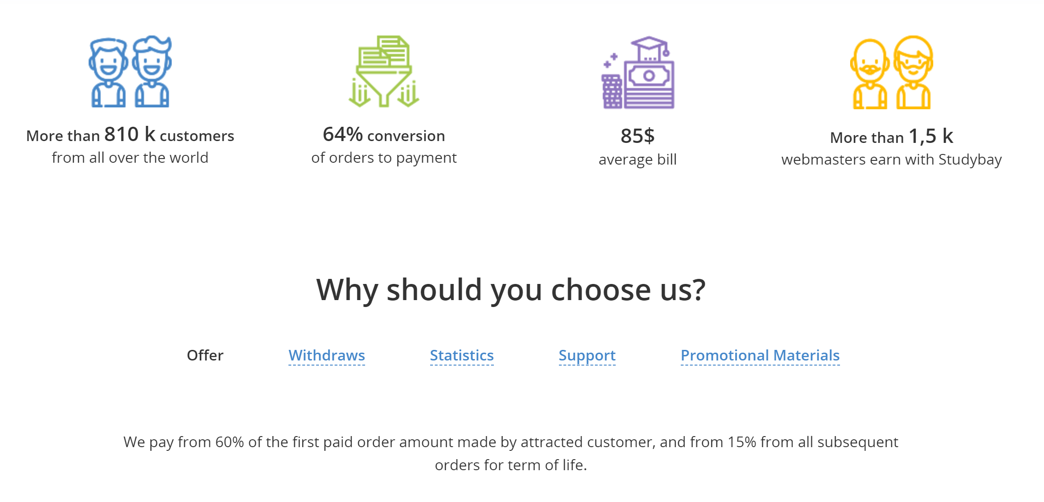Screen dimensions: 1044x502
Task: Select the Offer tab
Action: tap(205, 355)
